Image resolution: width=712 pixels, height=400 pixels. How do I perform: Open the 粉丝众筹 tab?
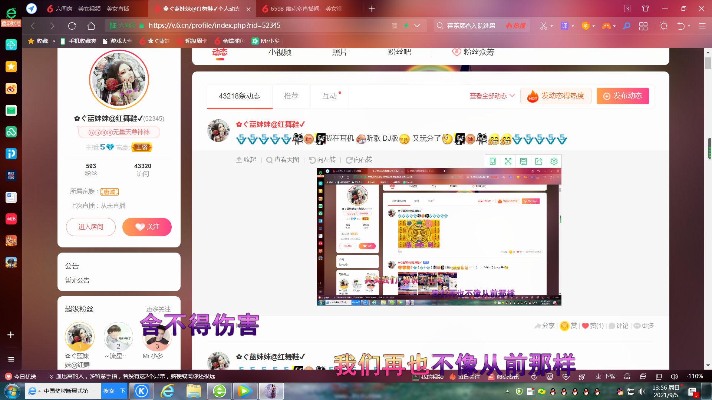click(x=474, y=52)
